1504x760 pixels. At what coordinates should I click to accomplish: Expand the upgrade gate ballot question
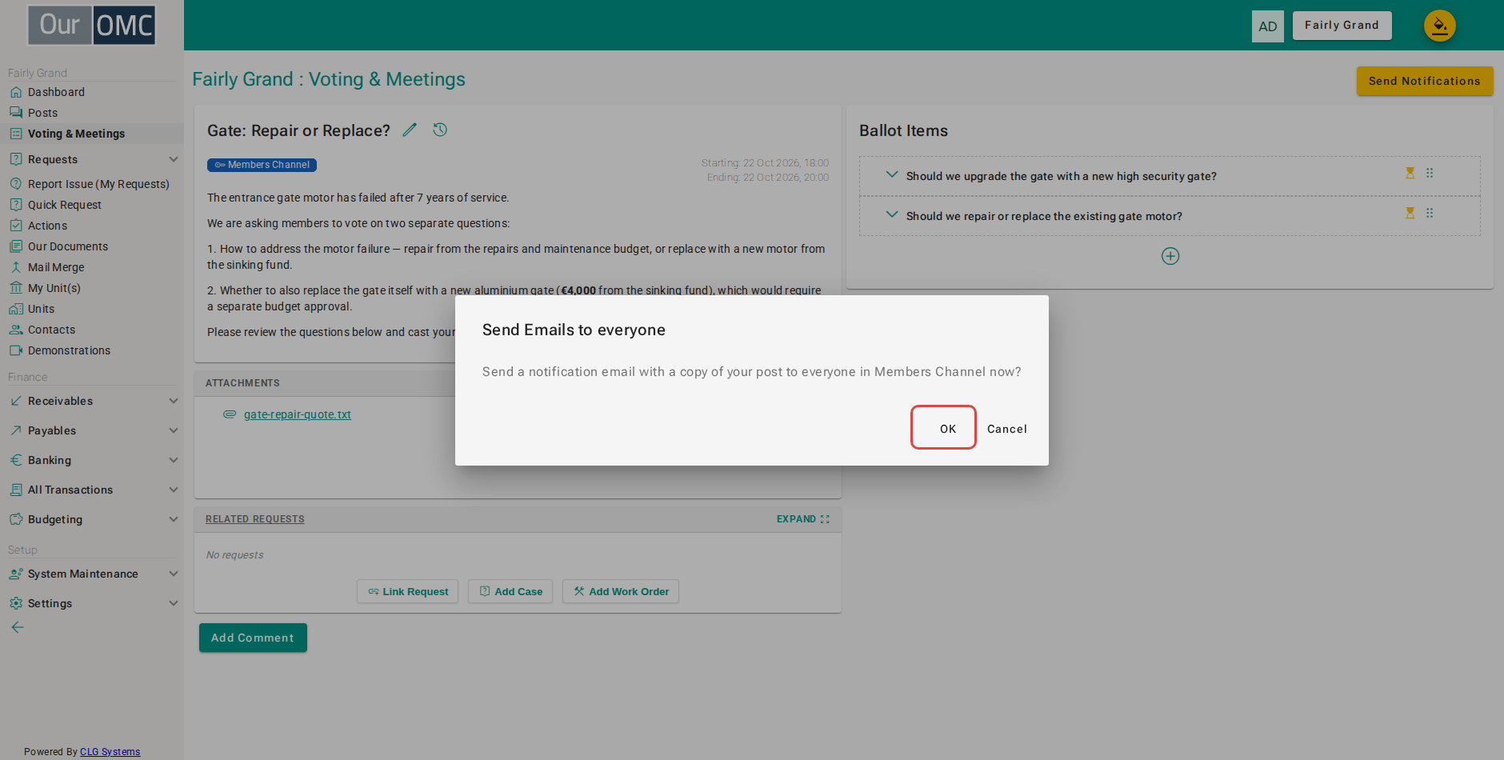(x=891, y=174)
